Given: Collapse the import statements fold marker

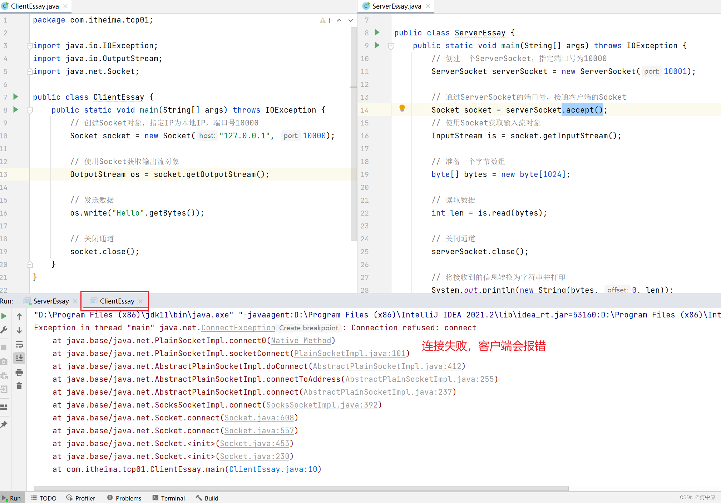Looking at the screenshot, I should [x=30, y=46].
